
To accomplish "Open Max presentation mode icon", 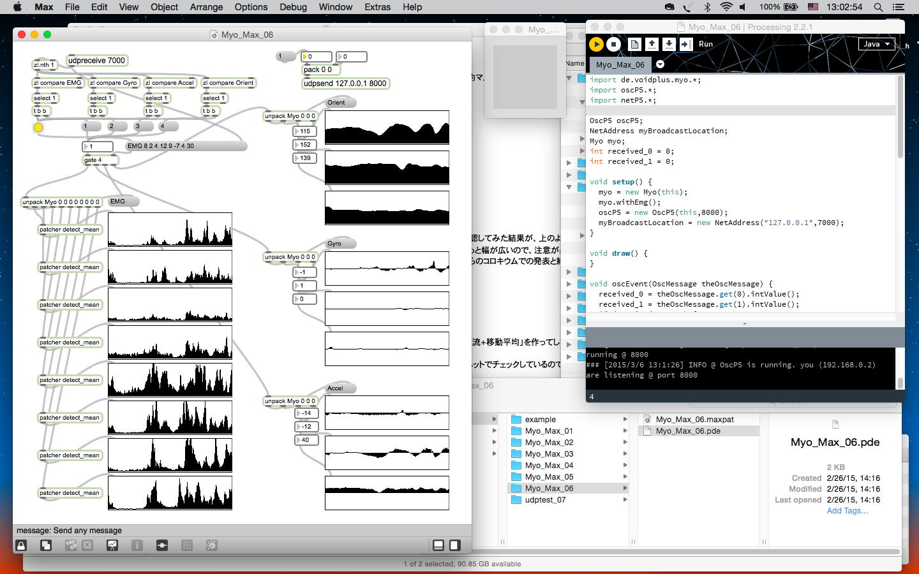I will click(112, 545).
